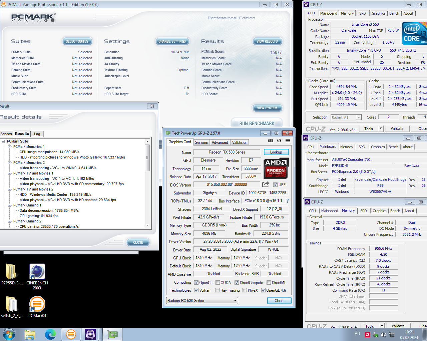
Task: Collapse the PCMark Memories 1 node
Action: [10, 147]
